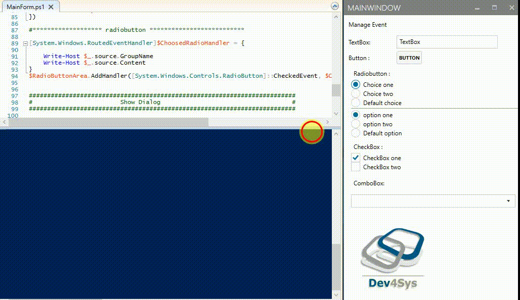The image size is (520, 300).
Task: Open the empty ComboBox dropdown
Action: [x=432, y=201]
